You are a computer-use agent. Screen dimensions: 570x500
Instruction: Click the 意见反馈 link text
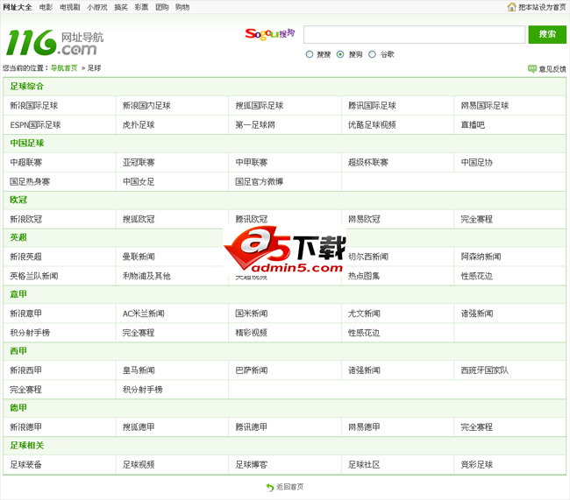[552, 69]
